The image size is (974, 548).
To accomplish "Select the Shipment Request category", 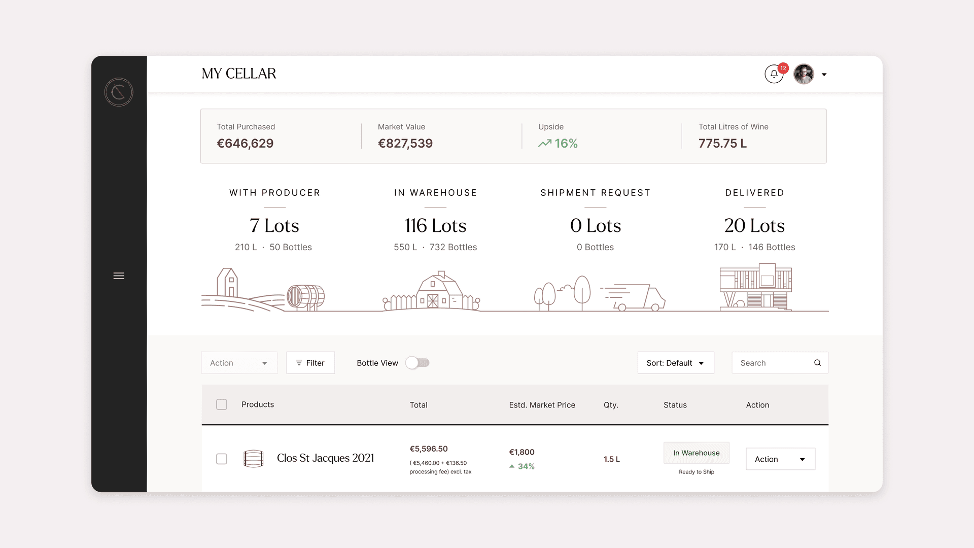I will [596, 193].
